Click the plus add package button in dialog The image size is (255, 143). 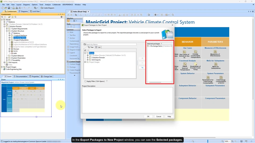click(x=142, y=58)
